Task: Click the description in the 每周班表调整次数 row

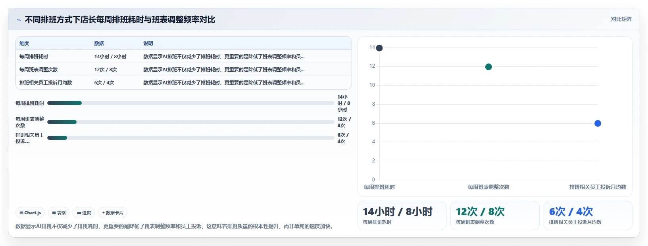Action: (224, 70)
